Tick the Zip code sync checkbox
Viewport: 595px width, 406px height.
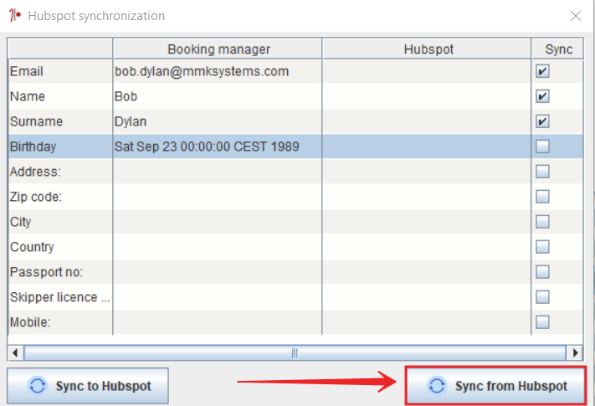point(542,197)
